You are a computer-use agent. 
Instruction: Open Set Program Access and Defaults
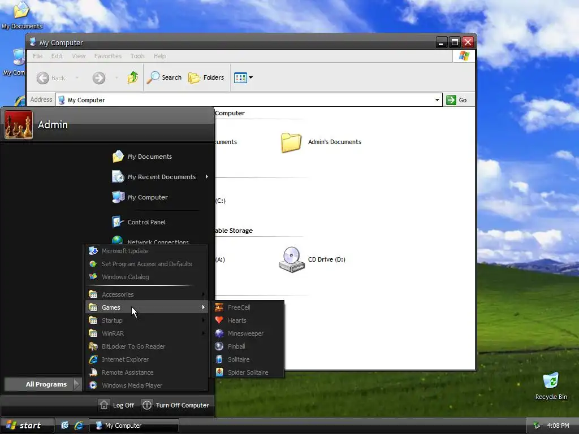(x=146, y=264)
